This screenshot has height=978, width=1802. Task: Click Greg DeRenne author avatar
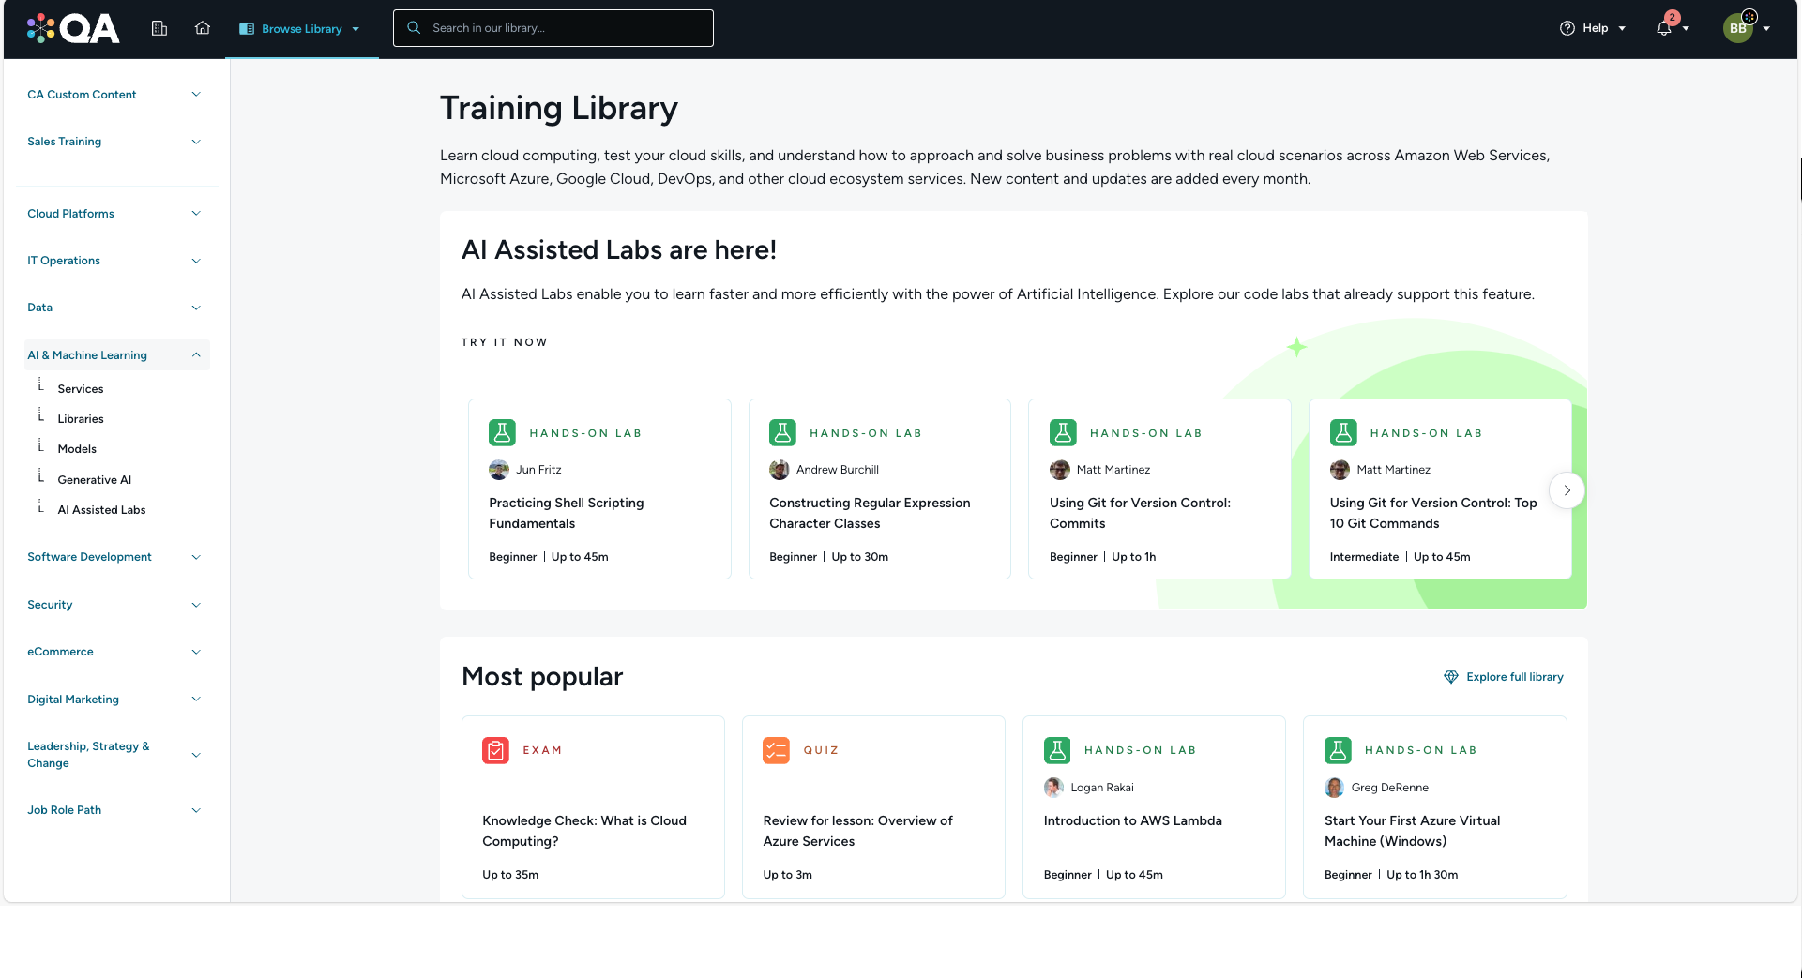click(1335, 788)
